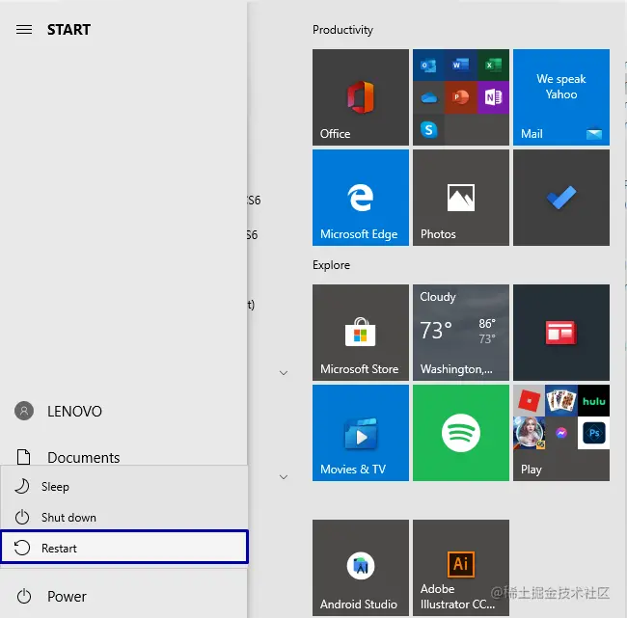Open the Solitaire cards icon in Play folder

(561, 400)
